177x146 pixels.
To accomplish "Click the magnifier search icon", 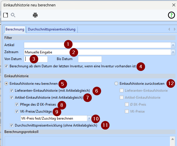I will coord(13,15).
